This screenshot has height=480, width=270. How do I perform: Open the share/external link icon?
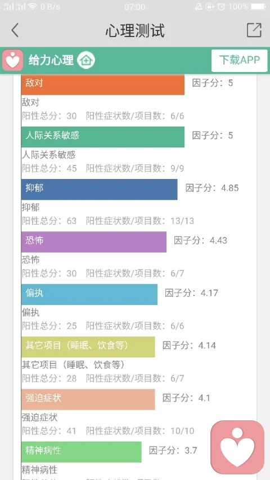pyautogui.click(x=254, y=30)
